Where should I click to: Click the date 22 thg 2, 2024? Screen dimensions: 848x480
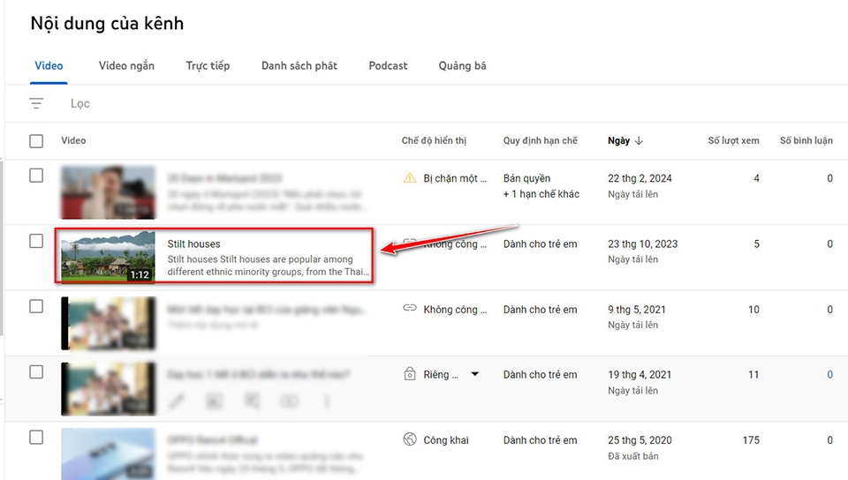640,178
